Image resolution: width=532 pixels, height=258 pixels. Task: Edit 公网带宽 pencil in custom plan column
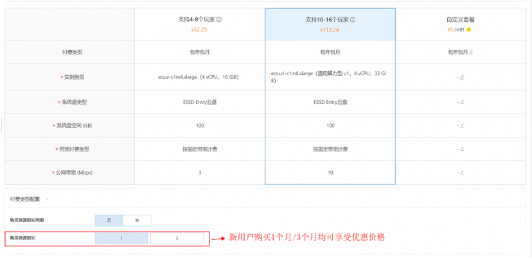click(462, 173)
